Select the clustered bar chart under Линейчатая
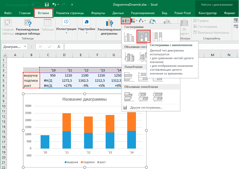This screenshot has height=169, width=239. click(x=129, y=76)
